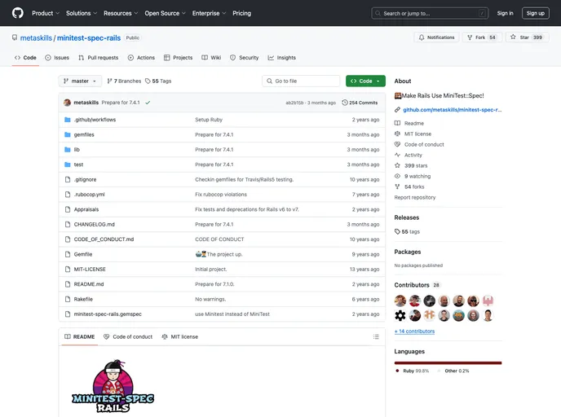This screenshot has height=417, width=561.
Task: Open the minitest-spec-rails repository link
Action: tap(89, 38)
